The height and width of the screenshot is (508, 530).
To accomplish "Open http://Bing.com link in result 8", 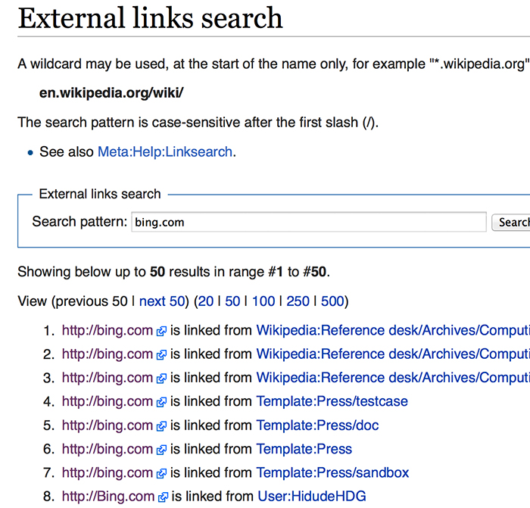I will pos(108,496).
